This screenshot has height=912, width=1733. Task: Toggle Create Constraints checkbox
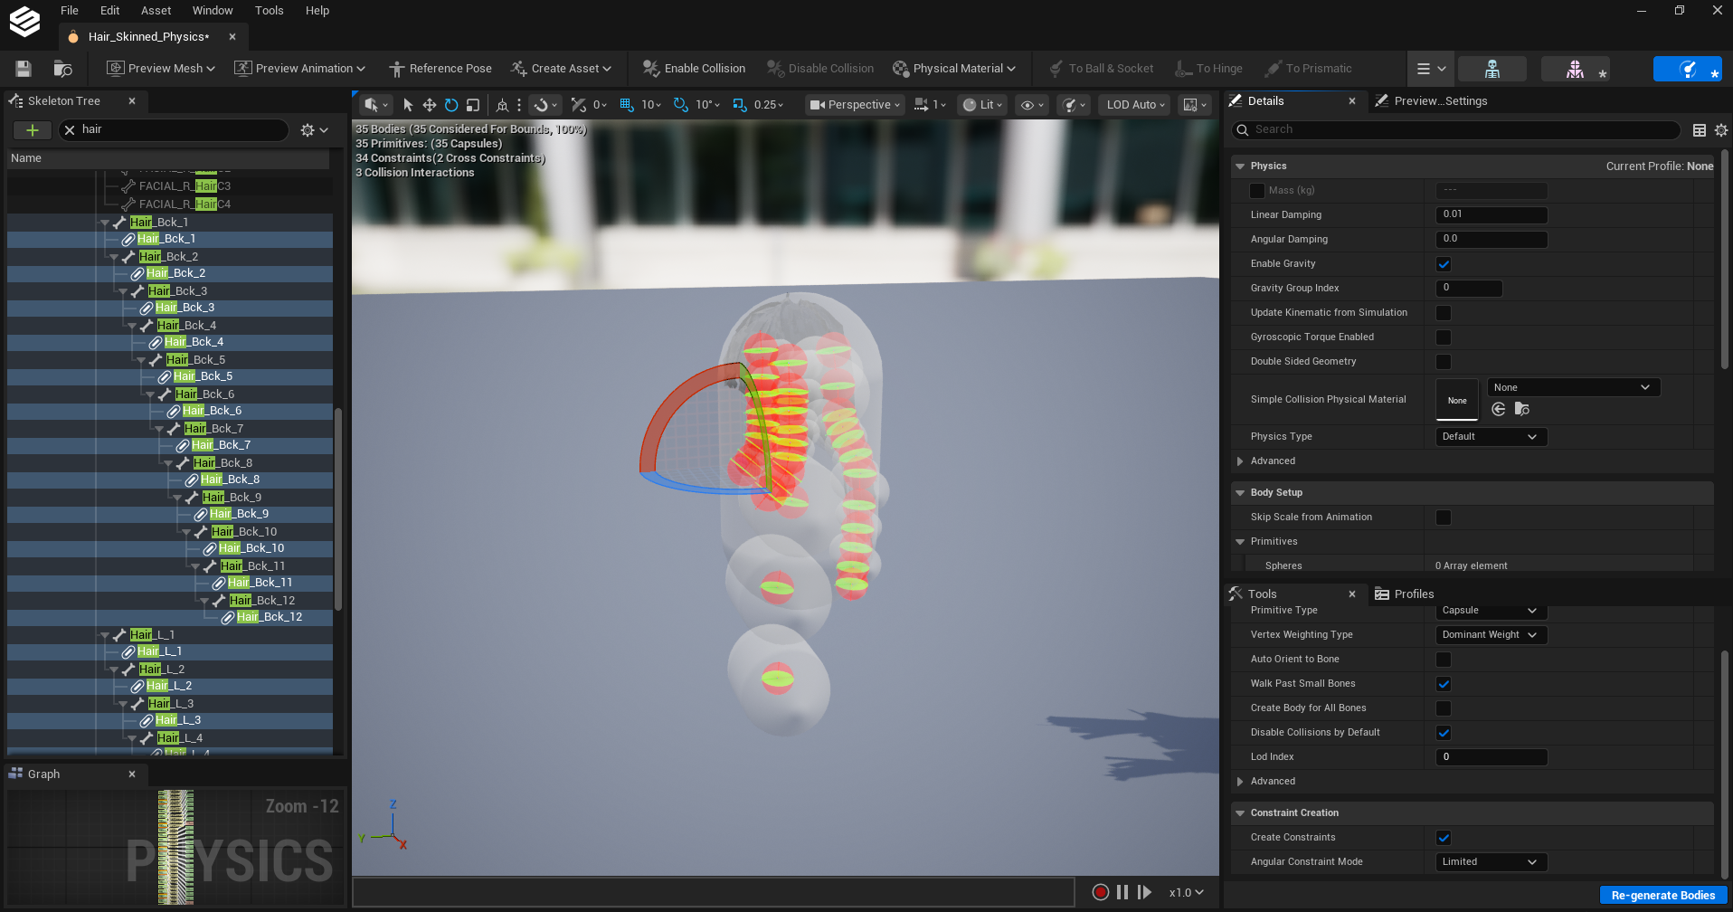(1444, 838)
